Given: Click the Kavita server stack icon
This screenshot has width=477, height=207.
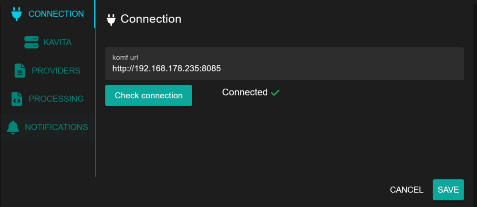Looking at the screenshot, I should coord(31,42).
